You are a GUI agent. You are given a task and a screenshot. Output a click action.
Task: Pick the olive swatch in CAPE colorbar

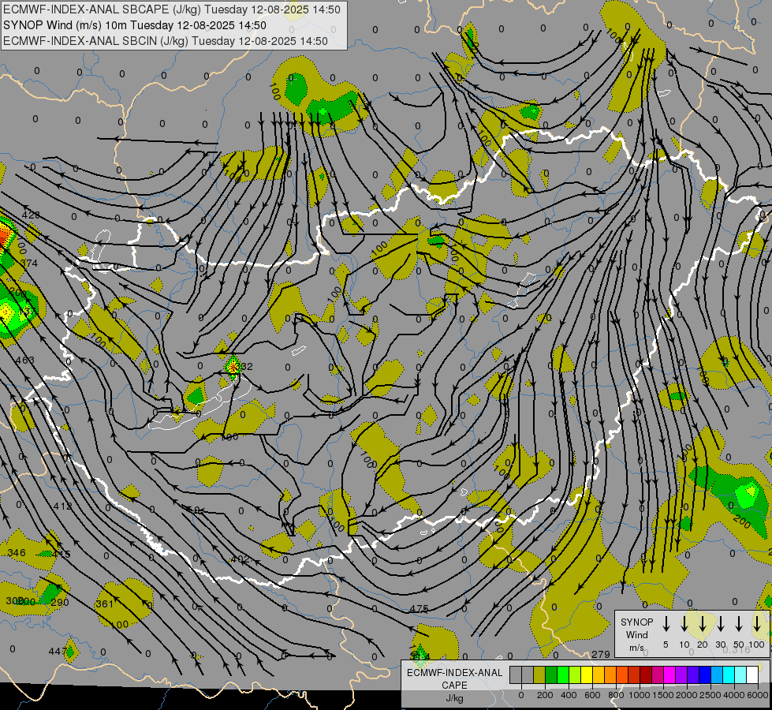click(539, 675)
